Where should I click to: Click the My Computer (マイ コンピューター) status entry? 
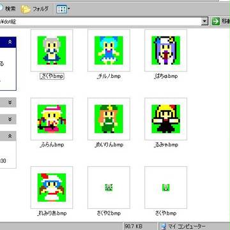coord(183,226)
